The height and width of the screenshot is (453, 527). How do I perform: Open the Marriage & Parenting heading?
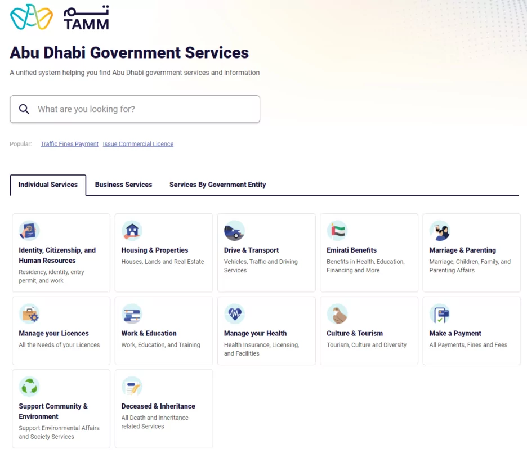pos(462,250)
